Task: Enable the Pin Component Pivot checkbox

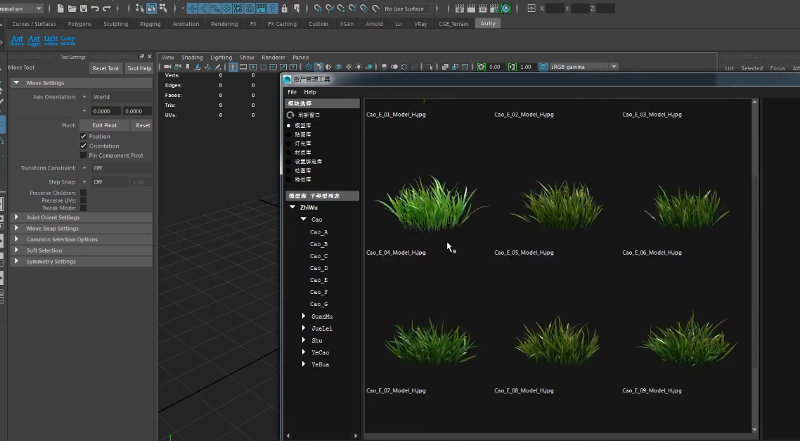Action: tap(84, 155)
